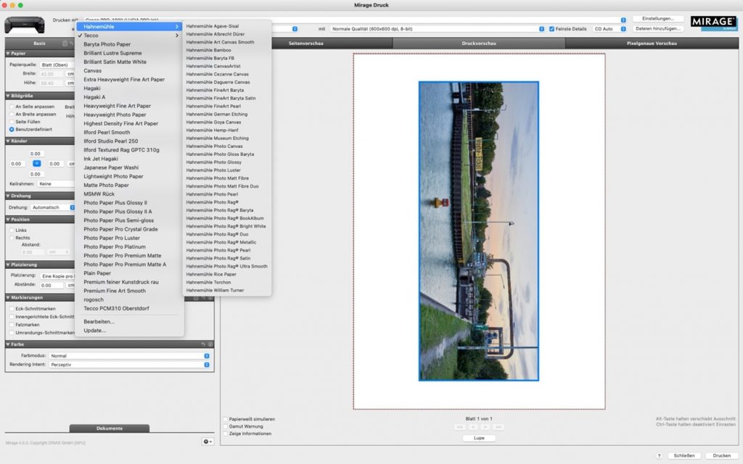The width and height of the screenshot is (743, 464).
Task: Collapse the Papier section
Action: [8, 54]
